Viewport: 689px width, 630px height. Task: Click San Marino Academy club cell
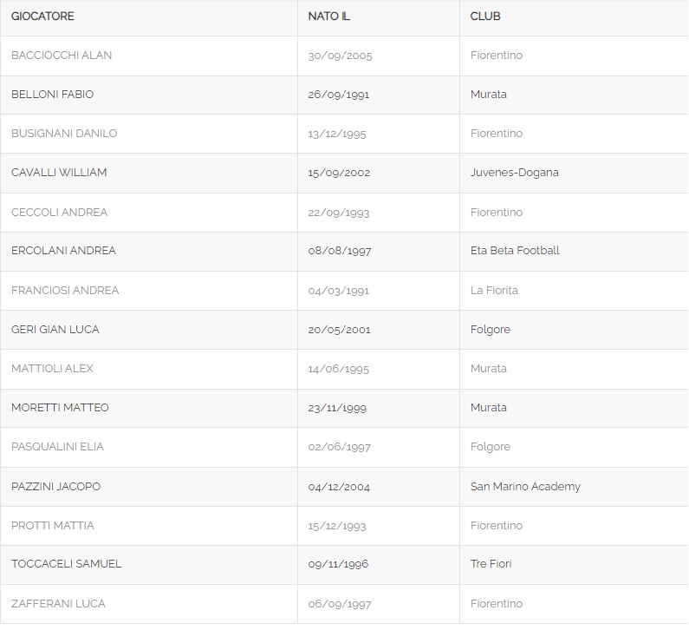[x=525, y=487]
